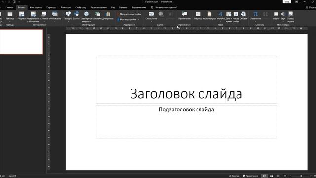The height and width of the screenshot is (178, 316).
Task: Start presentation from Quick Access toolbar icon
Action: (x=14, y=2)
